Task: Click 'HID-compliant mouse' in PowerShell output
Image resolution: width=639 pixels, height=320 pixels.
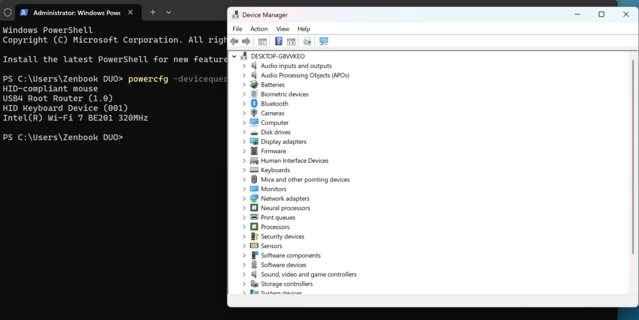Action: [50, 88]
